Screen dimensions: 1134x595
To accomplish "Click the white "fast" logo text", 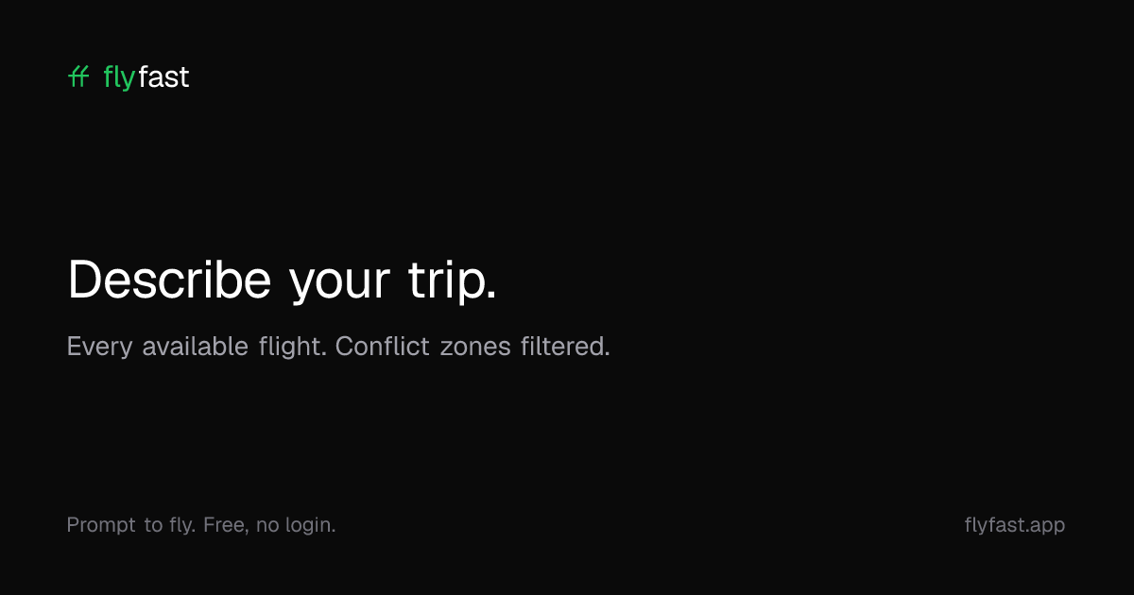I will tap(163, 76).
